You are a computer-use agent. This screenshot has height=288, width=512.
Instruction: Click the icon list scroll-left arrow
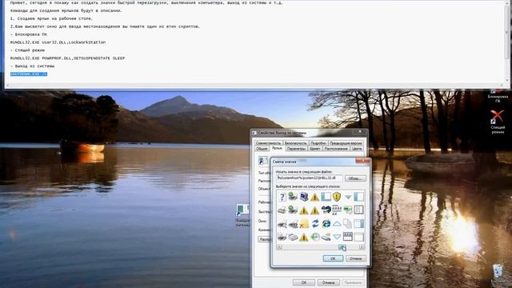pyautogui.click(x=279, y=247)
